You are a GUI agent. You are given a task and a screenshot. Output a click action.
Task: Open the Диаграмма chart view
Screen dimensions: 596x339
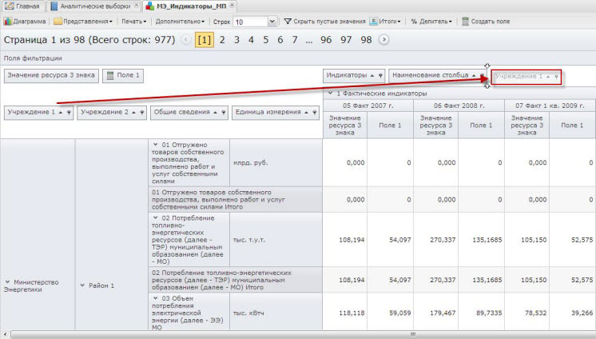(x=25, y=22)
